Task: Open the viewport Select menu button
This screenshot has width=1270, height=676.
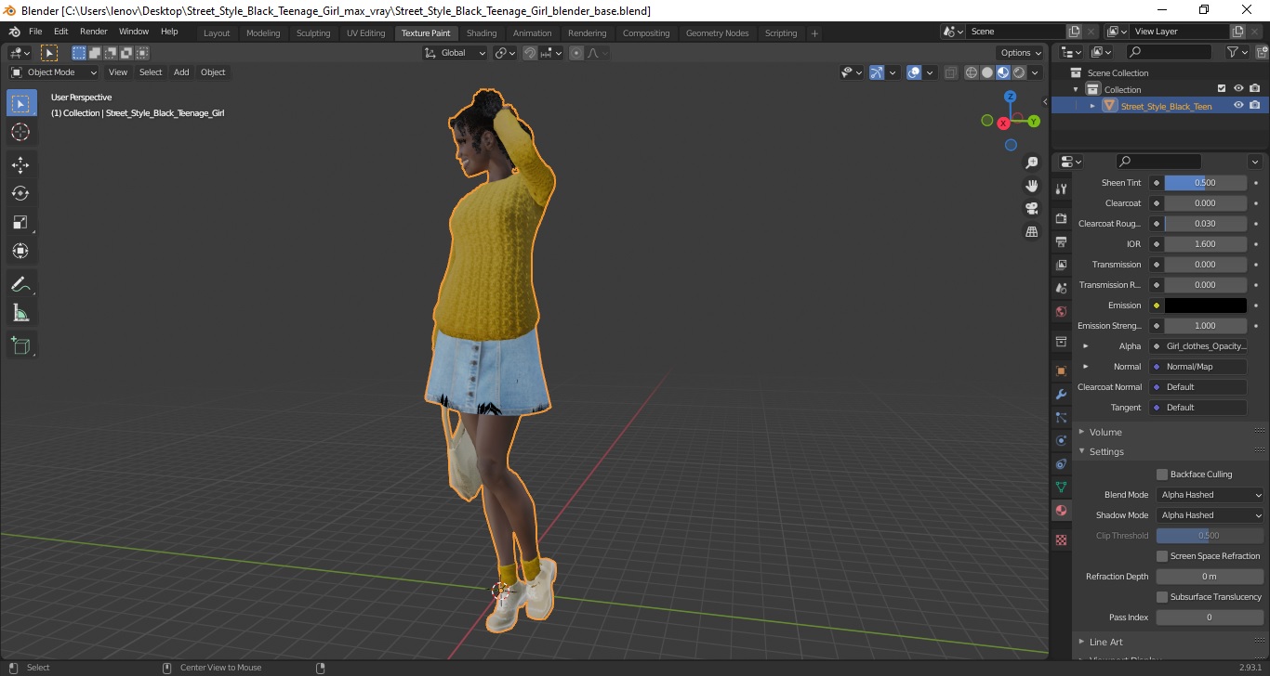Action: point(151,72)
